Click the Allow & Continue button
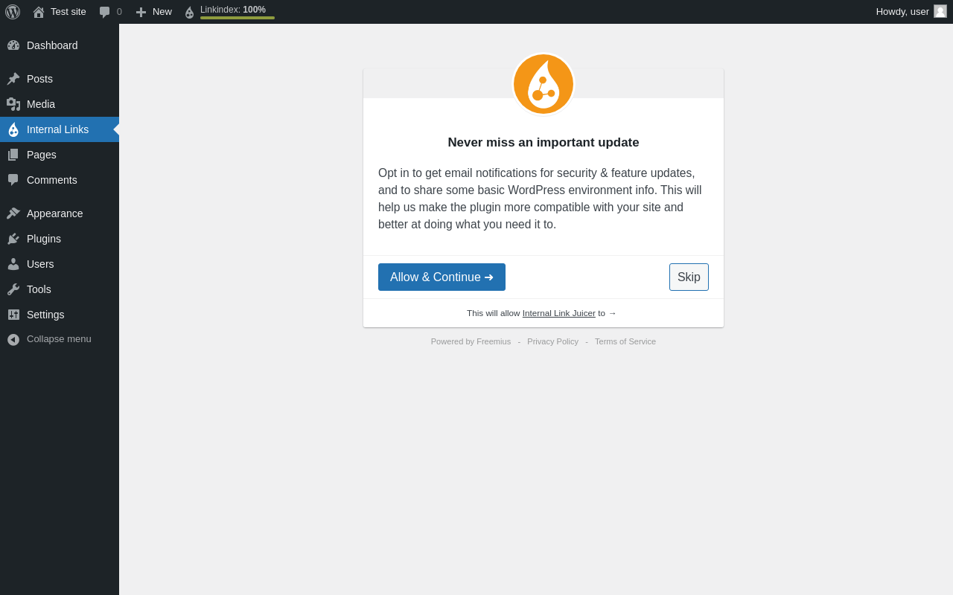 [x=442, y=277]
